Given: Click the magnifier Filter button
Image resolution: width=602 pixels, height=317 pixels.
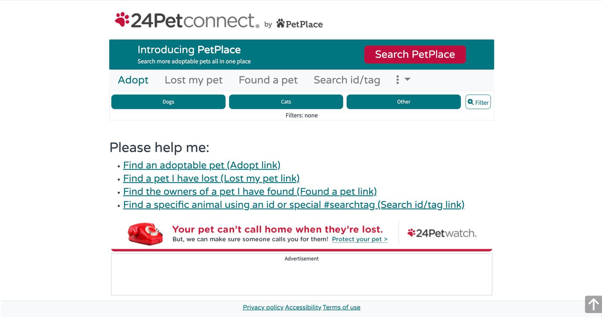Looking at the screenshot, I should [x=478, y=102].
